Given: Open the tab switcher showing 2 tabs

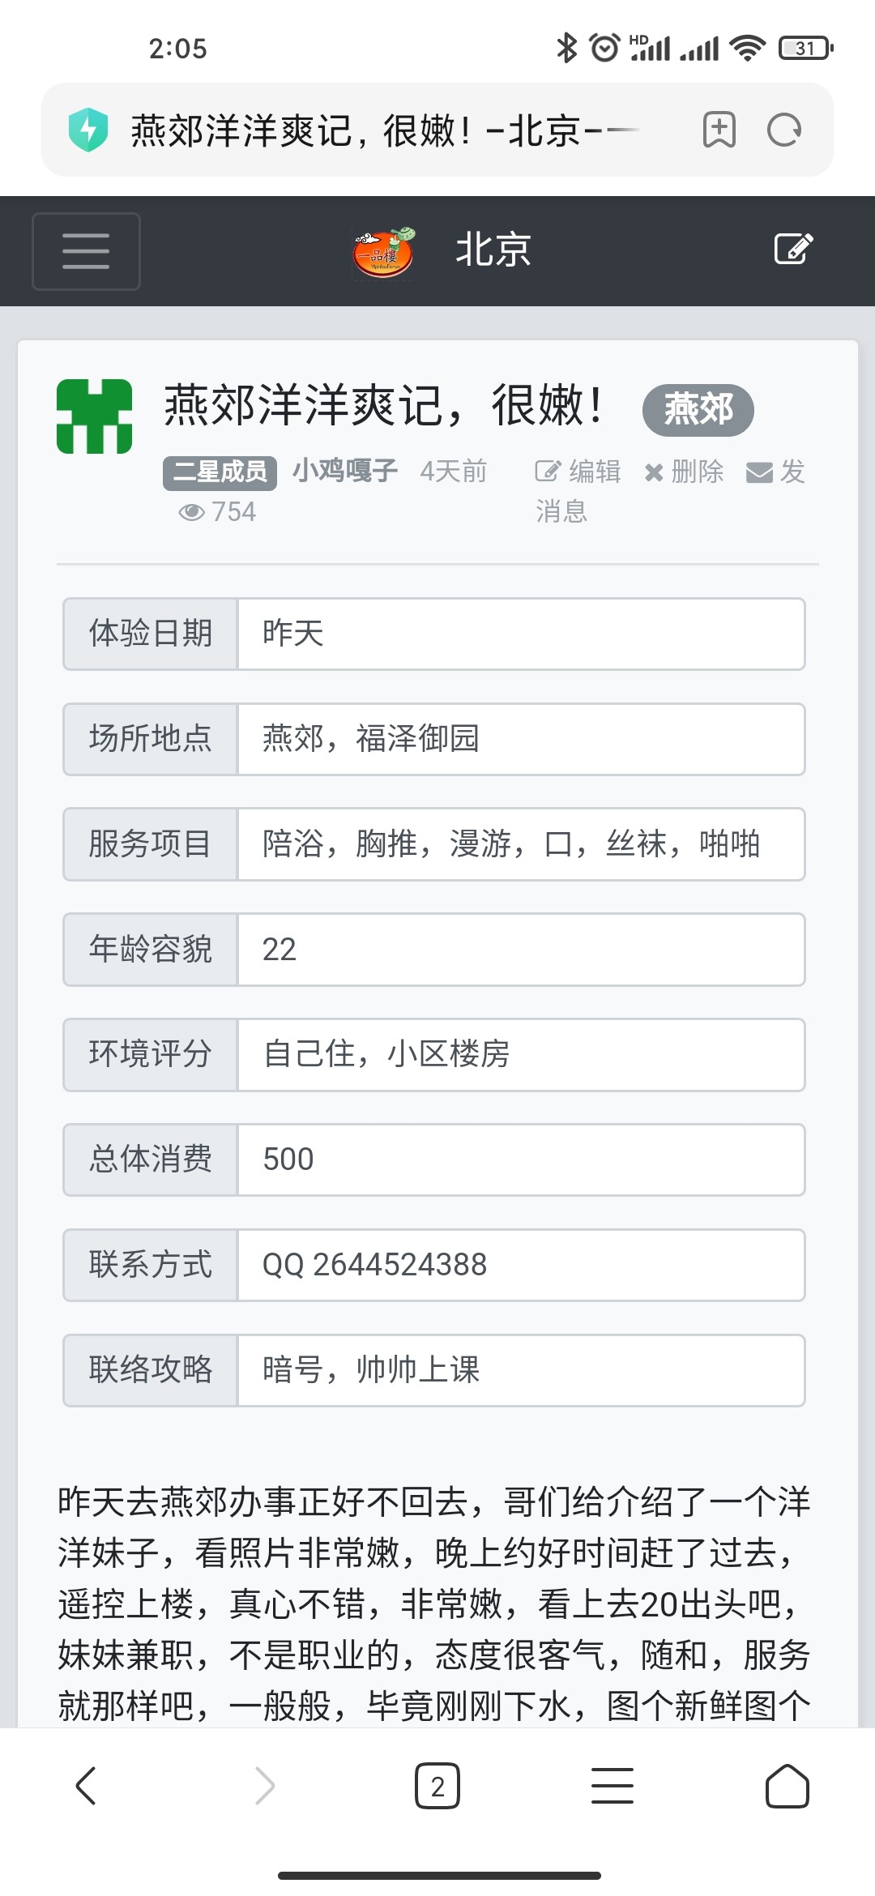Looking at the screenshot, I should pyautogui.click(x=437, y=1786).
